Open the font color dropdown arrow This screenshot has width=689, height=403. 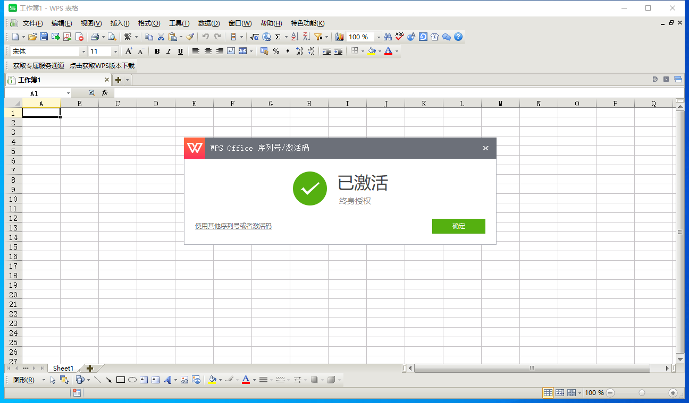point(397,51)
